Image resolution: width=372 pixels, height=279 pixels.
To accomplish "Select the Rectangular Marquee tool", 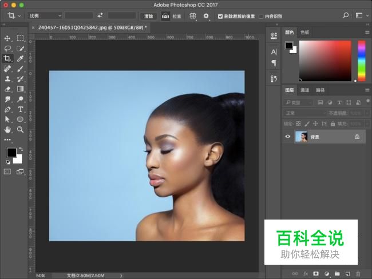I will tap(20, 38).
